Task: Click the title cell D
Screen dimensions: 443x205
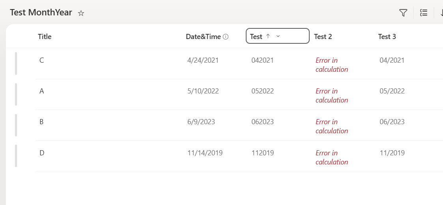Action: click(x=42, y=153)
